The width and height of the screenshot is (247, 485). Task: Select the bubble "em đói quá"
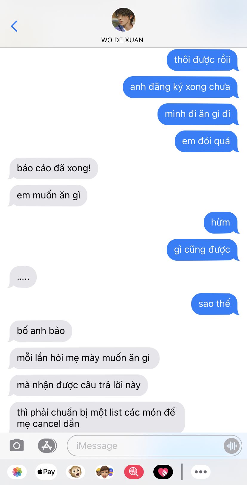(x=207, y=141)
